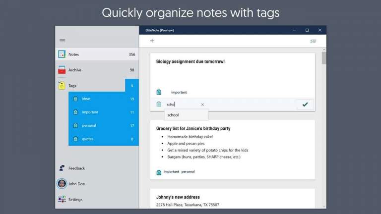Filter notes by the quotes tag

point(104,139)
